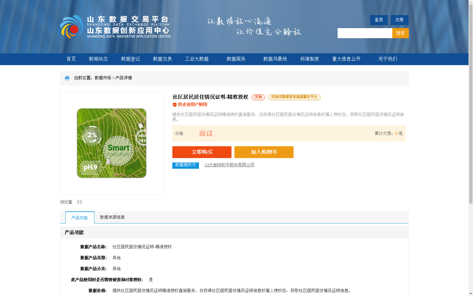Click 登录 to log in

pos(379,20)
